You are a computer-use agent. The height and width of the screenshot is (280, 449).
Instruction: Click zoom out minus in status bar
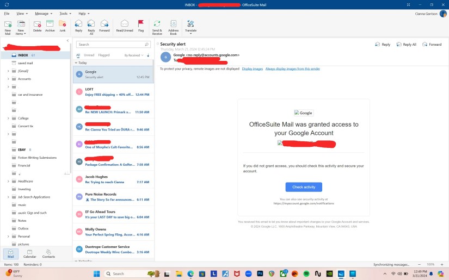pyautogui.click(x=420, y=265)
